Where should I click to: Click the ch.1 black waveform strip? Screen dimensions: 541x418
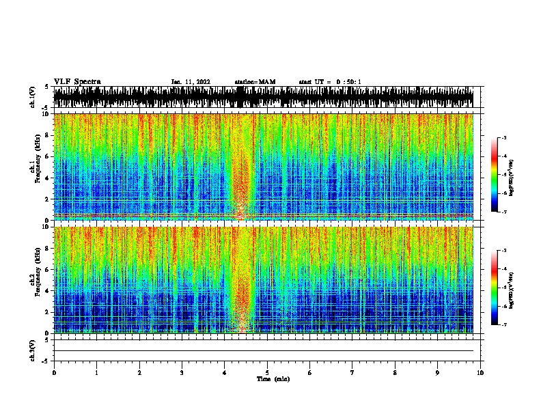pyautogui.click(x=263, y=97)
